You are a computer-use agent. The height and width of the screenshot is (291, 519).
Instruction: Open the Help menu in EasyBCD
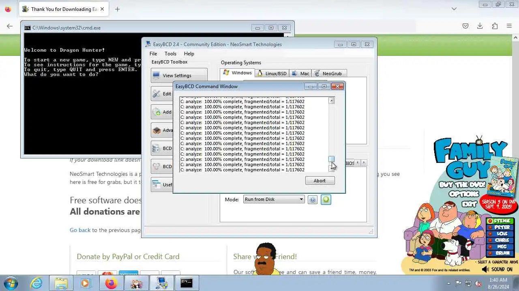(189, 54)
